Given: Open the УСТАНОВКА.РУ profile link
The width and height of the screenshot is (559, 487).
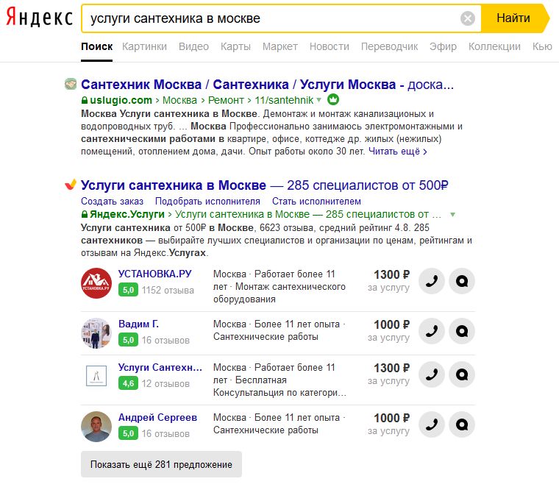Looking at the screenshot, I should pyautogui.click(x=154, y=274).
